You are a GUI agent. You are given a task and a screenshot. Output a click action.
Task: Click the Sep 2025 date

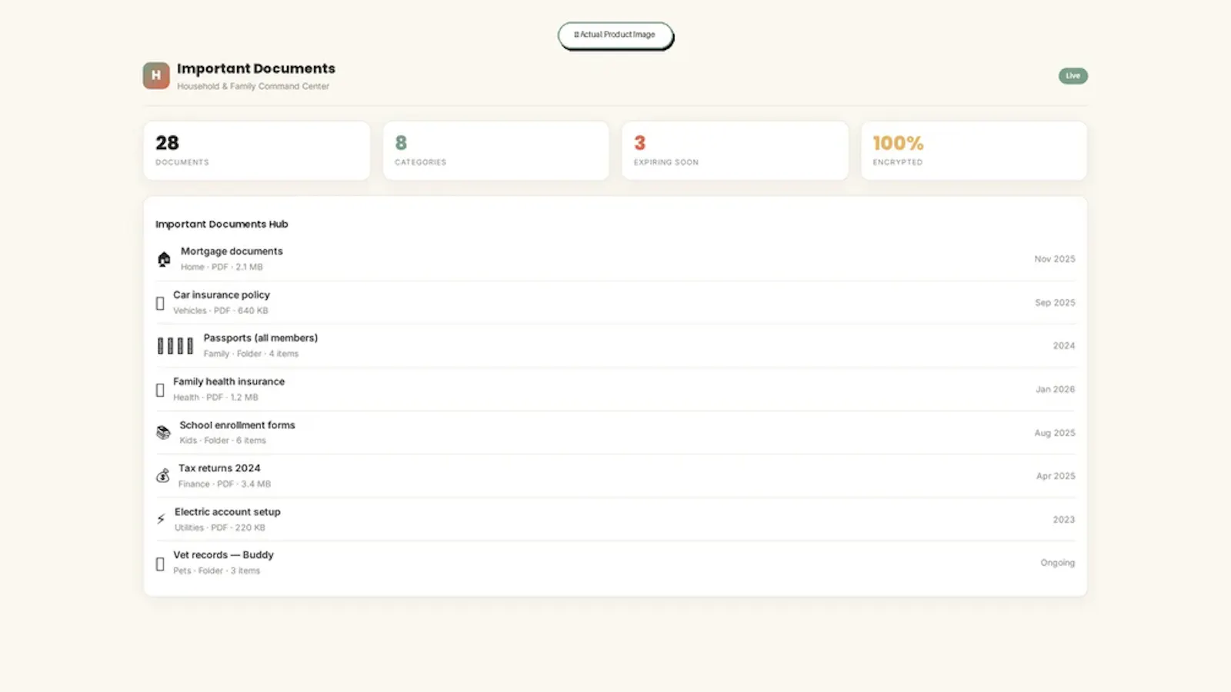1055,303
